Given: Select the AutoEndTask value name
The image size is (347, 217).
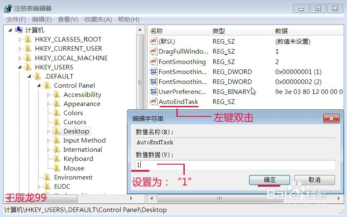Looking at the screenshot, I should click(178, 102).
